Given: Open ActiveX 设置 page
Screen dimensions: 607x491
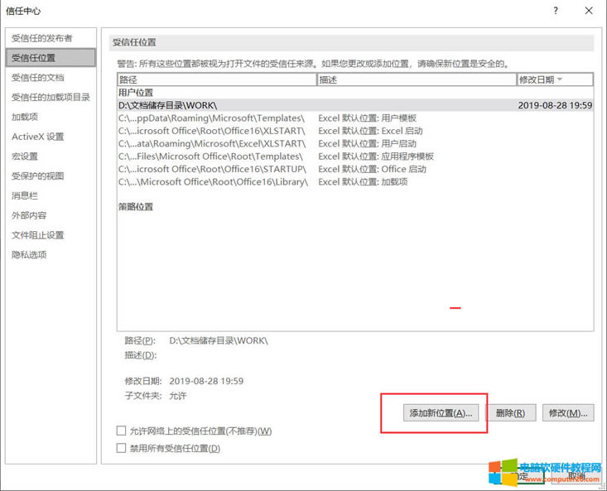Looking at the screenshot, I should (x=38, y=137).
